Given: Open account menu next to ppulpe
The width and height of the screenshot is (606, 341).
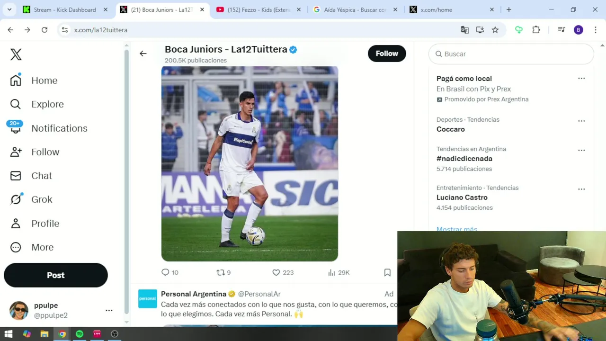Looking at the screenshot, I should 109,310.
